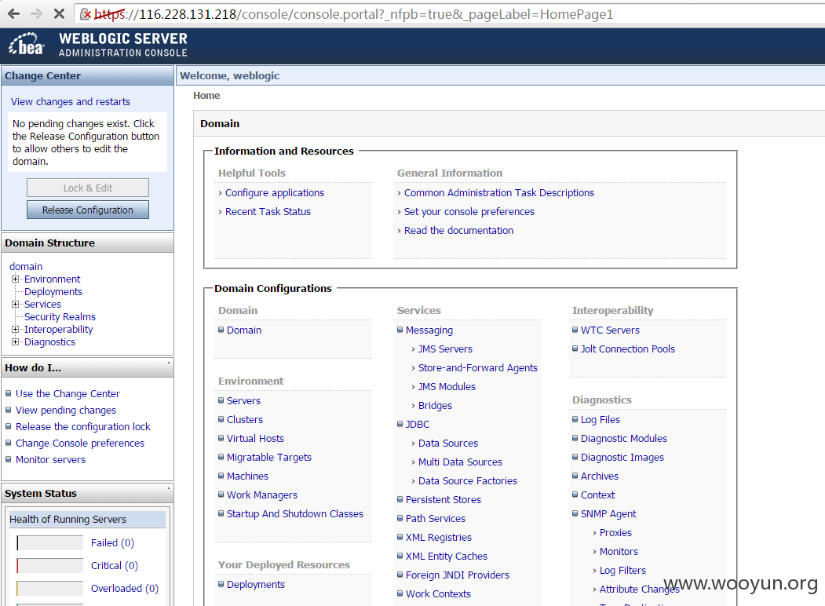Click the browser back arrow
The image size is (825, 606).
coord(13,13)
